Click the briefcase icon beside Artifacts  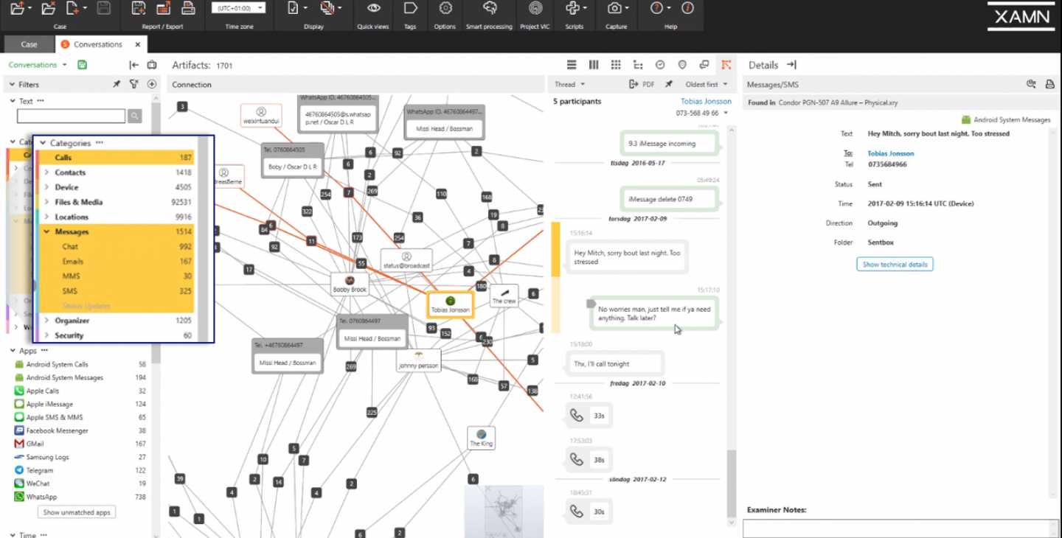152,65
